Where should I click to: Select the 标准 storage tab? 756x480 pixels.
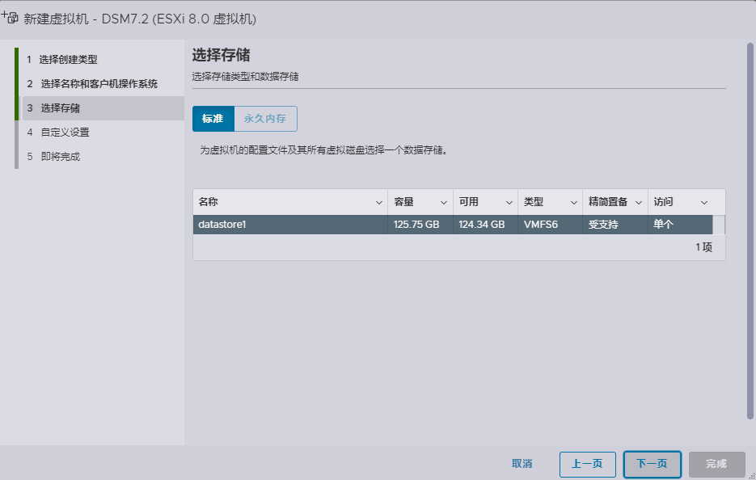(213, 119)
